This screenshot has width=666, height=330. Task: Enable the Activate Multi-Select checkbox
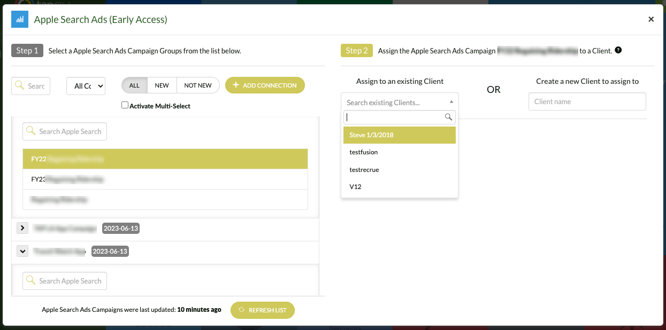125,105
